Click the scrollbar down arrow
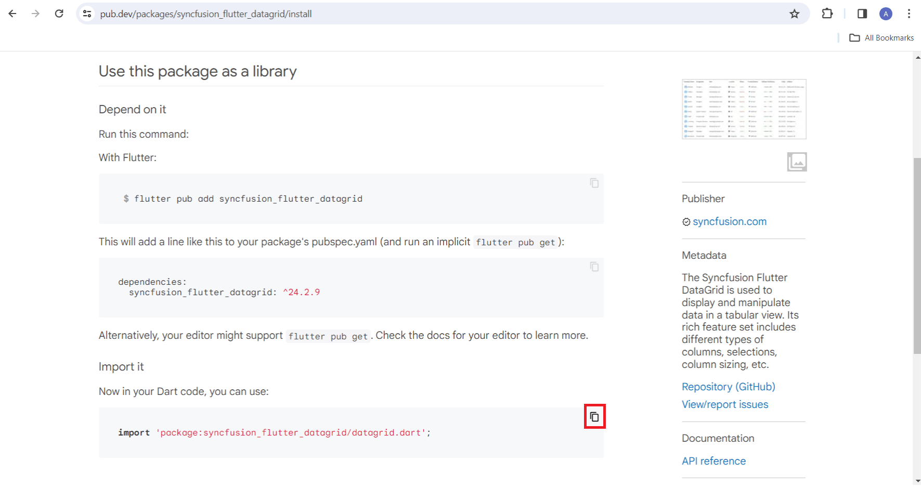Image resolution: width=921 pixels, height=488 pixels. 917,481
